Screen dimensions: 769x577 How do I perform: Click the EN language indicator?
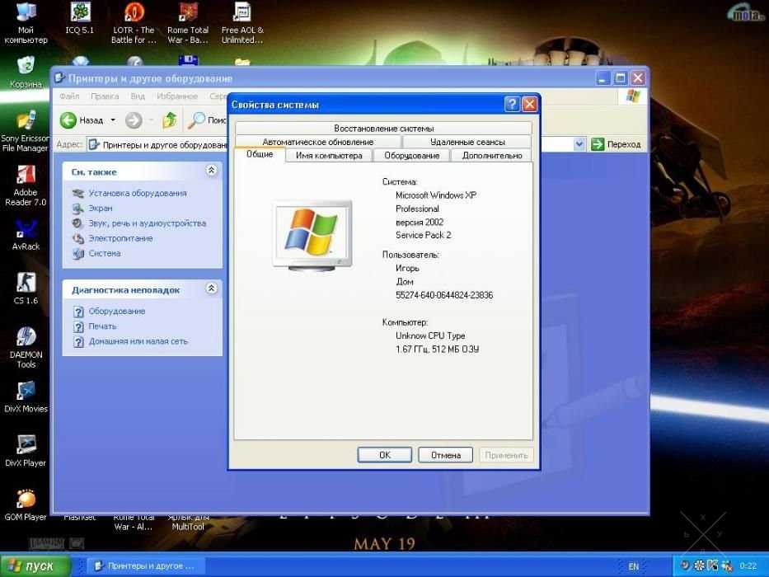click(x=634, y=566)
